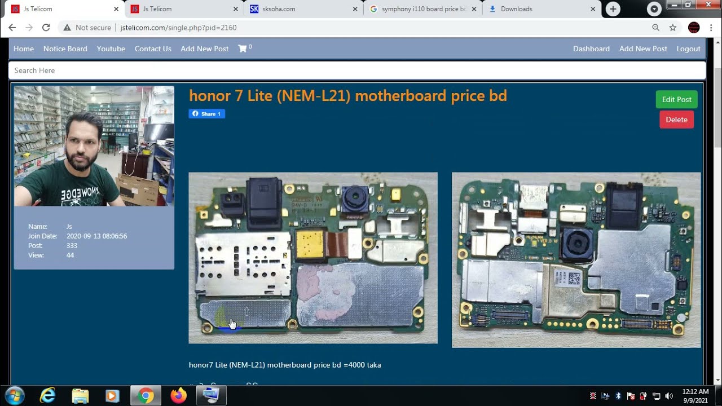Click the display settings tray icon
722x406 pixels.
[x=605, y=396]
